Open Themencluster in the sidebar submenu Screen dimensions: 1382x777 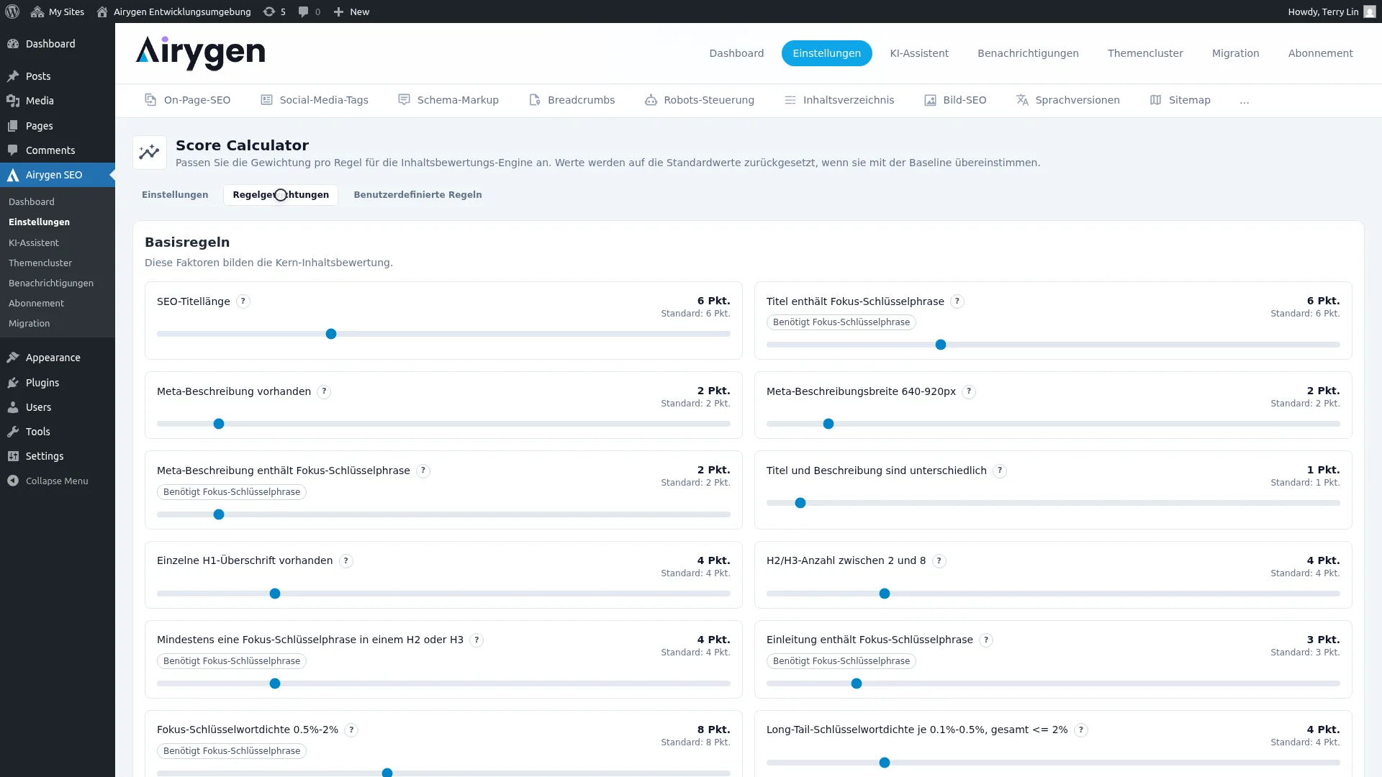pyautogui.click(x=40, y=263)
